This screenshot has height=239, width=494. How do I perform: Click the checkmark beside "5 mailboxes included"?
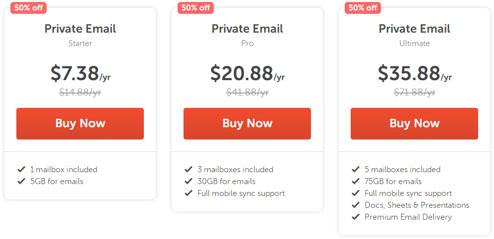coord(356,169)
